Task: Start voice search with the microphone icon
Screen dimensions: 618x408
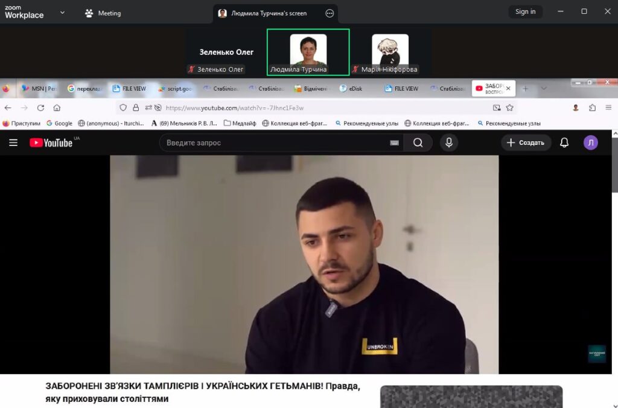Action: coord(448,143)
